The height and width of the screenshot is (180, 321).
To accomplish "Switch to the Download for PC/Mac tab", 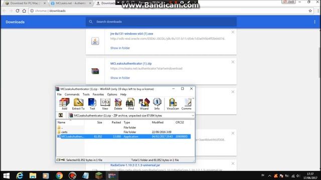I will (x=25, y=3).
